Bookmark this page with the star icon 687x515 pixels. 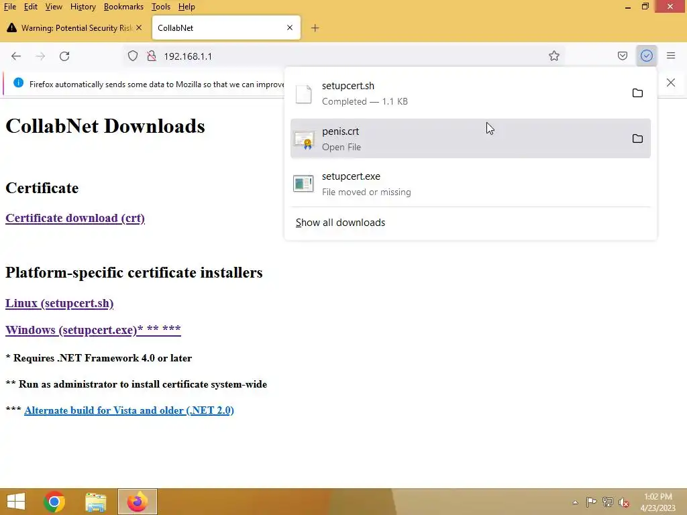tap(553, 56)
